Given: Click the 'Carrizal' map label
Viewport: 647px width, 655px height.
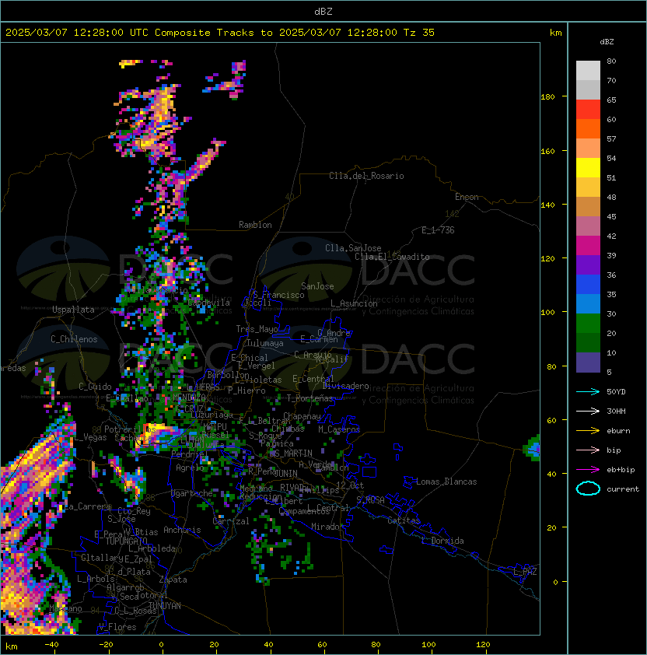Looking at the screenshot, I should coord(230,521).
